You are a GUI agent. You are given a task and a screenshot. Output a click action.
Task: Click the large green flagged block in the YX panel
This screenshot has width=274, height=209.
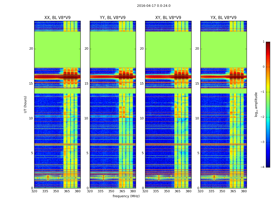223,50
